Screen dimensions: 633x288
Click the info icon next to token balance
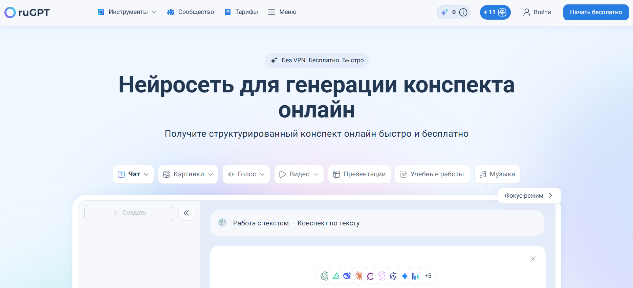coord(463,13)
